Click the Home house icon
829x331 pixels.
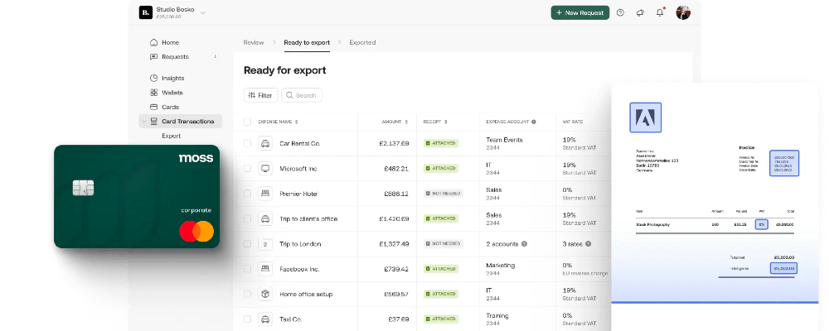[x=153, y=42]
